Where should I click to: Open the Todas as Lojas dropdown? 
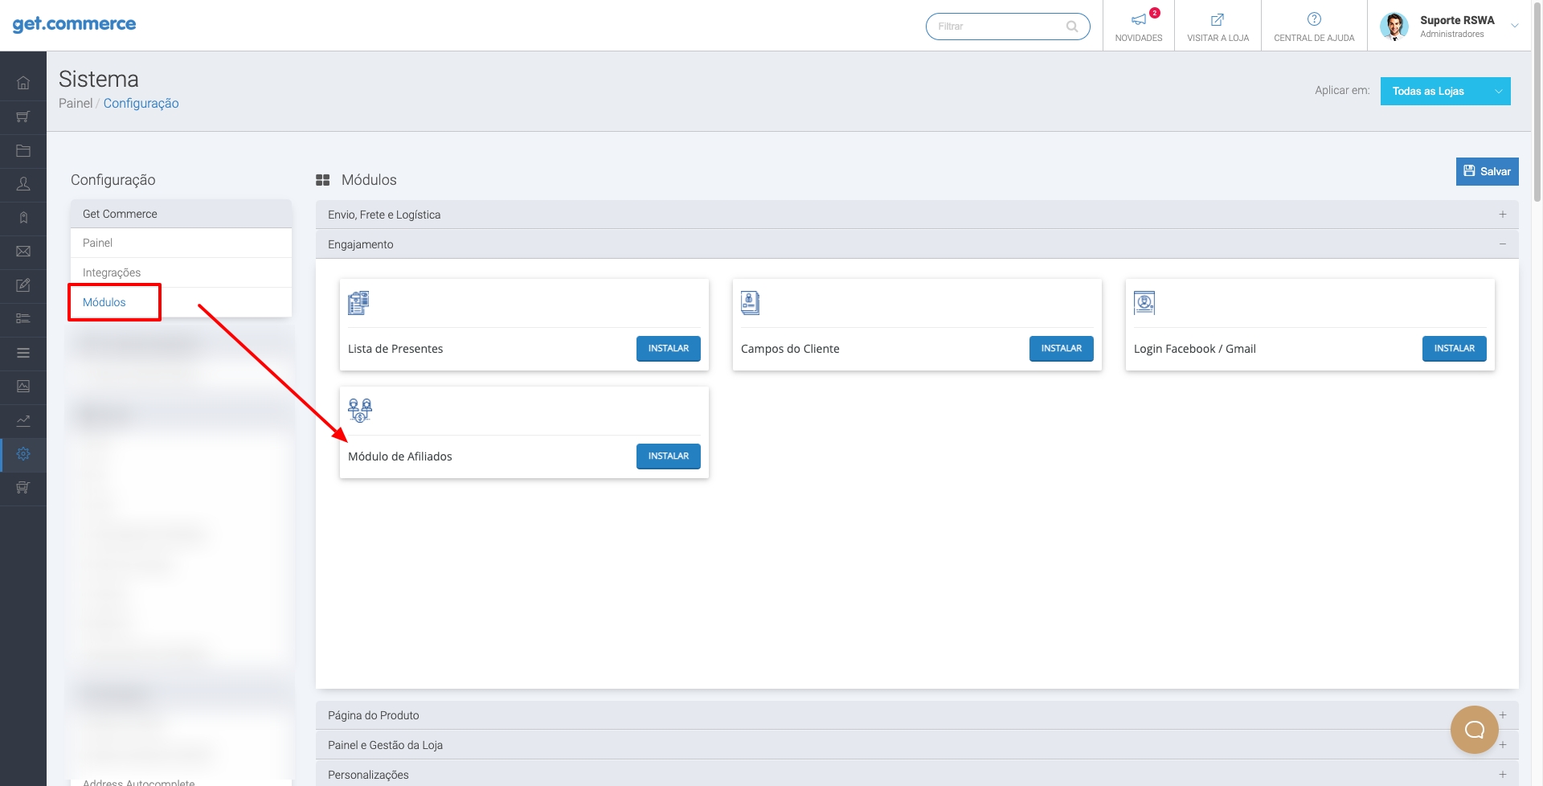click(1445, 92)
